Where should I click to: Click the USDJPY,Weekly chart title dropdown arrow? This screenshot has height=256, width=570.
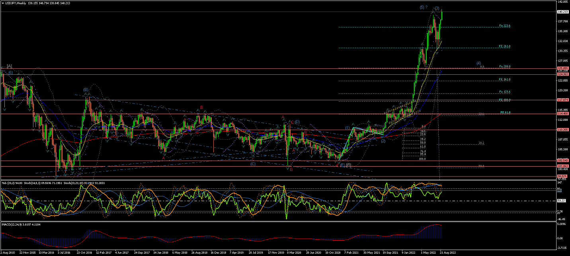click(2, 3)
